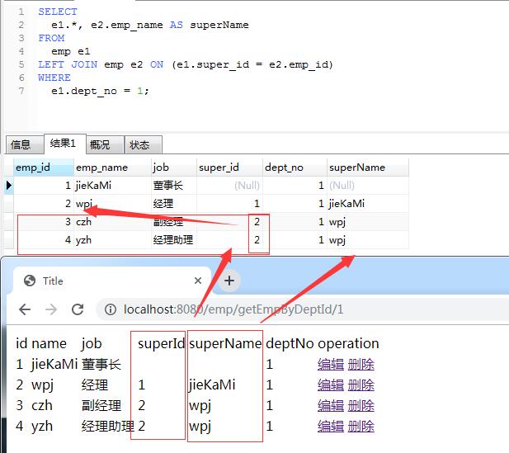Screen dimensions: 509x453
Task: Click 删除 link for jieKaMi row
Action: point(361,365)
